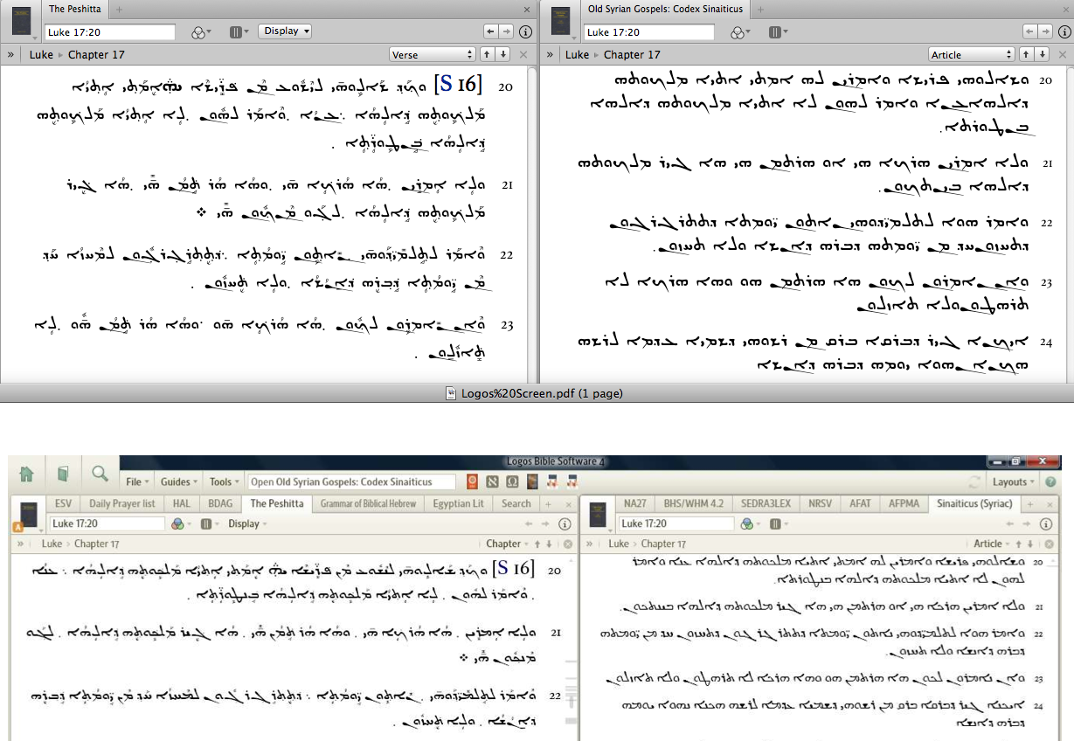
Task: Click Luke breadcrumb in lower Peshitta panel
Action: (x=52, y=544)
